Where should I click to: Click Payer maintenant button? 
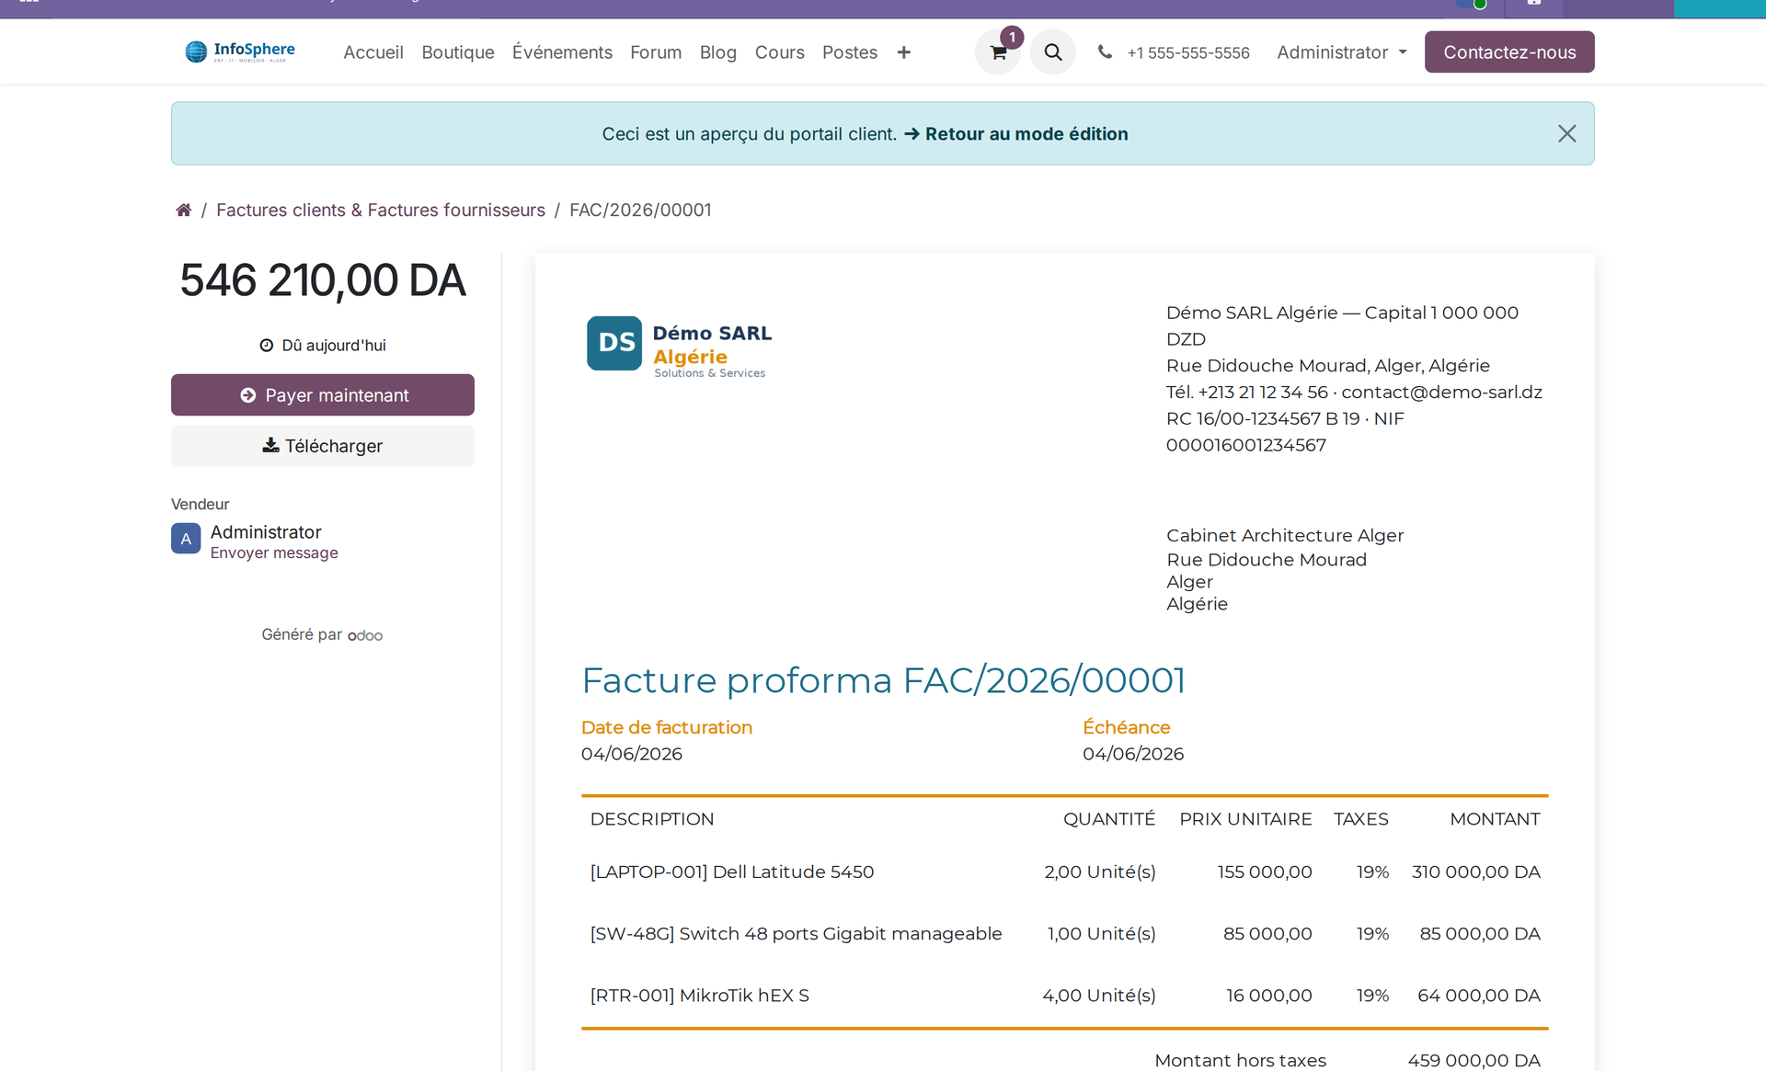(x=323, y=395)
